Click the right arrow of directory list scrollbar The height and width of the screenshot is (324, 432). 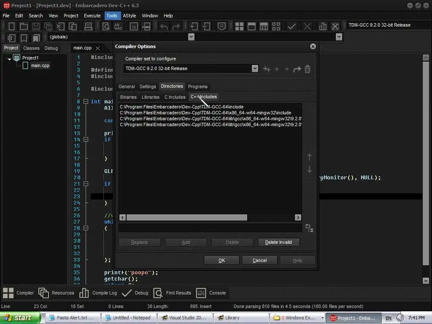tap(298, 217)
